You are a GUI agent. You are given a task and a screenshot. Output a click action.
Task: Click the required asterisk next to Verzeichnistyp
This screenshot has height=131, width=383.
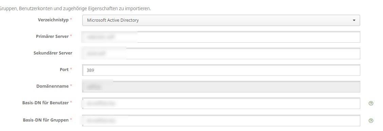point(71,20)
